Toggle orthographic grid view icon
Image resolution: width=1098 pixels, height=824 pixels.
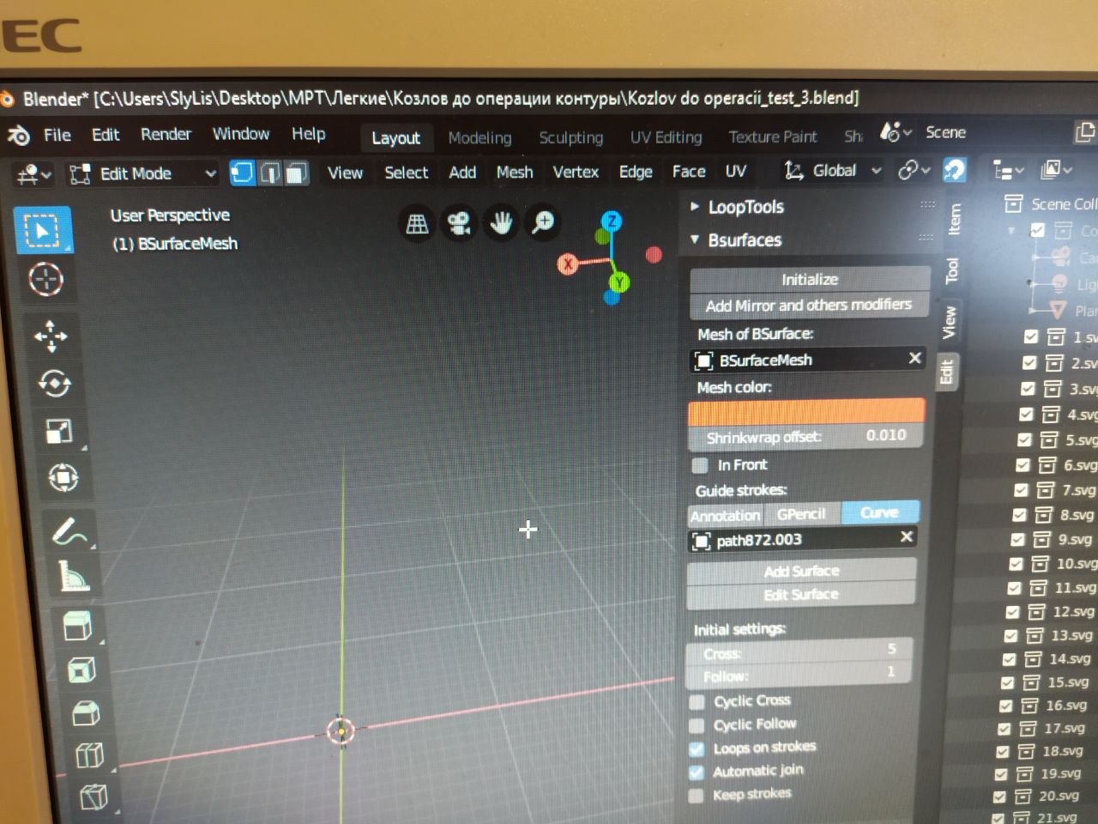tap(418, 224)
